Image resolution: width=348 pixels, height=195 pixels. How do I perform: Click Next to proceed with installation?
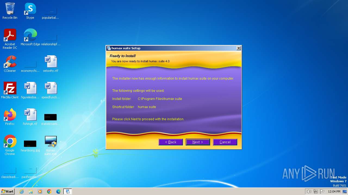coord(198,142)
